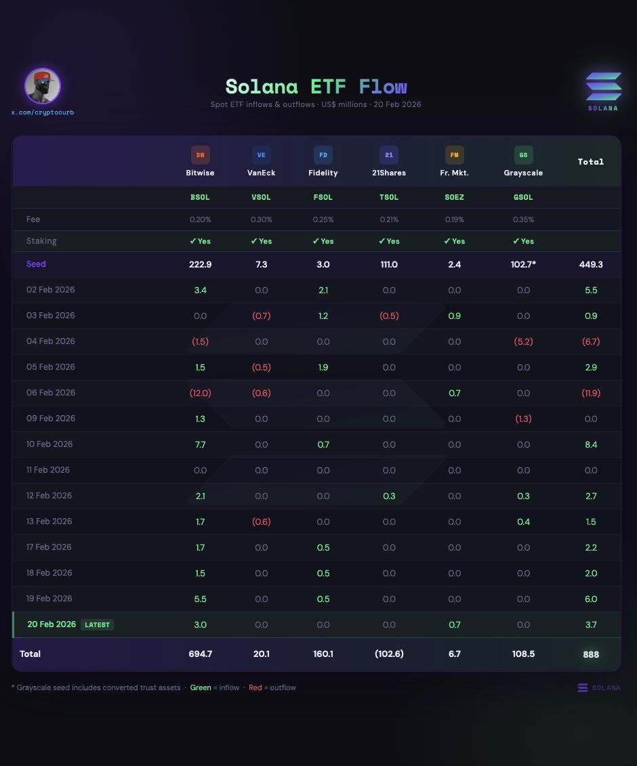Click the Bitwise BW logo icon
Screen dimensions: 637x766
point(200,155)
